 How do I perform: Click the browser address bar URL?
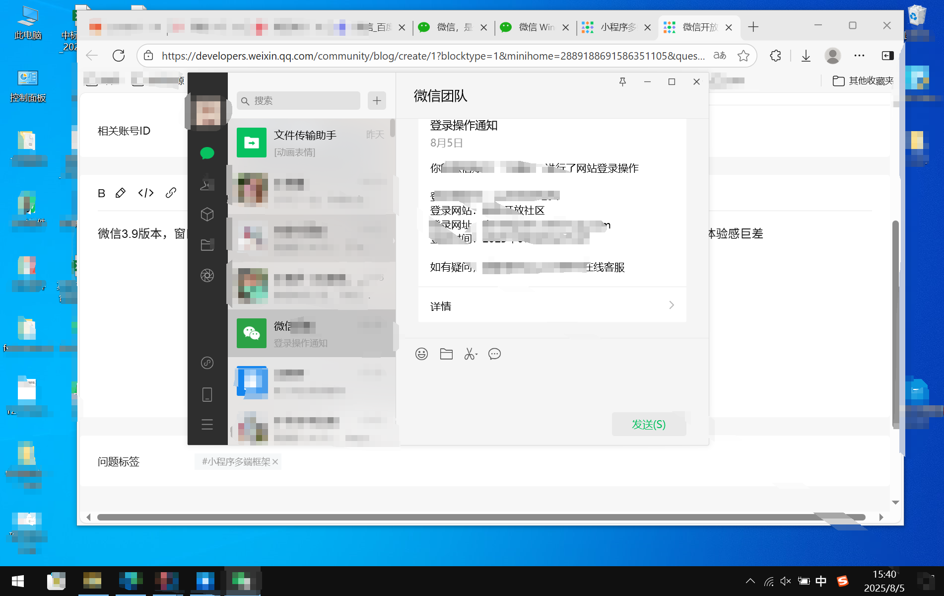(x=433, y=56)
